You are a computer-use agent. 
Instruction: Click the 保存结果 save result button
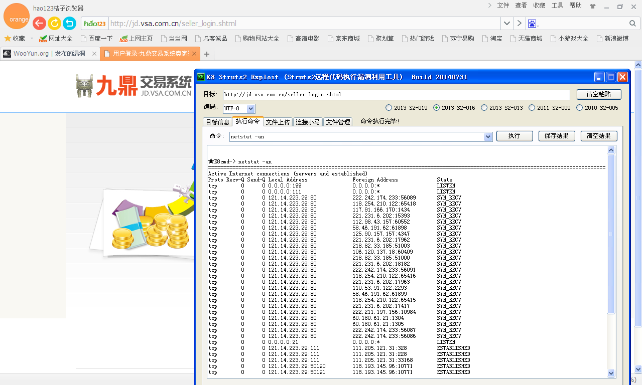(557, 136)
